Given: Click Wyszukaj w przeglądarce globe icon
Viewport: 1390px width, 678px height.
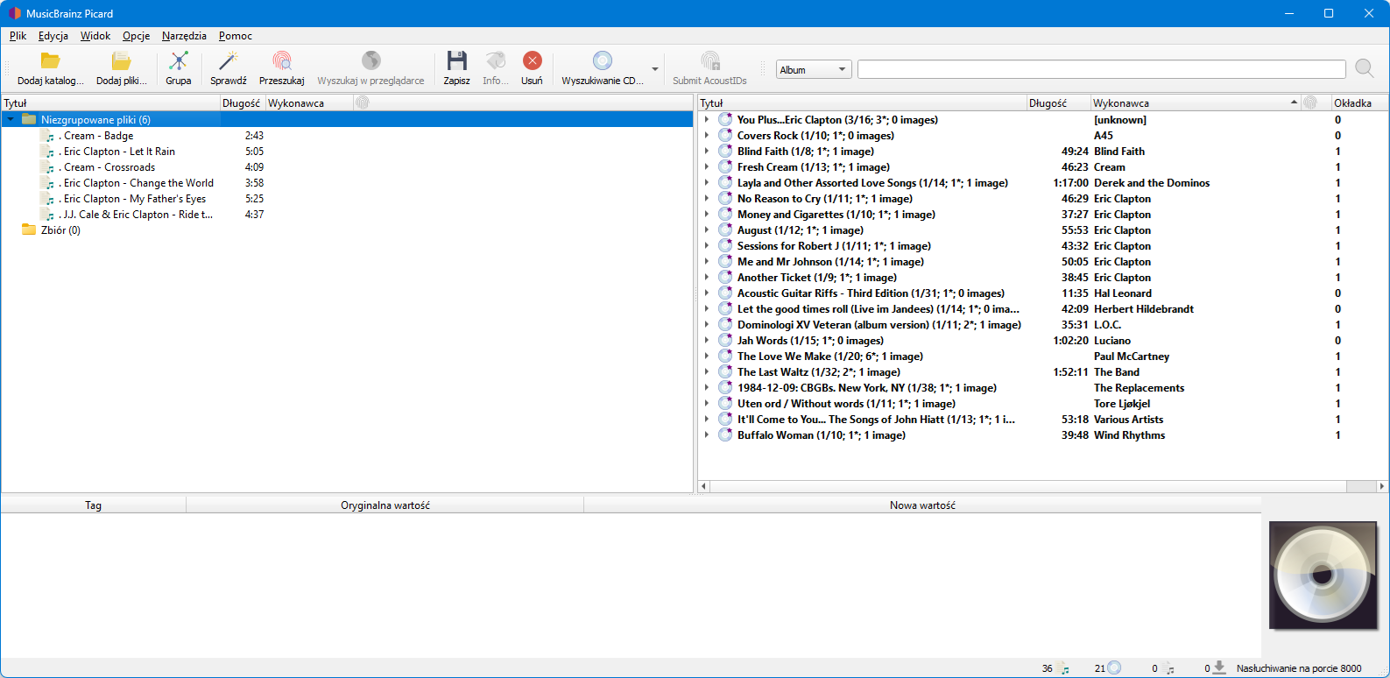Looking at the screenshot, I should pos(371,60).
